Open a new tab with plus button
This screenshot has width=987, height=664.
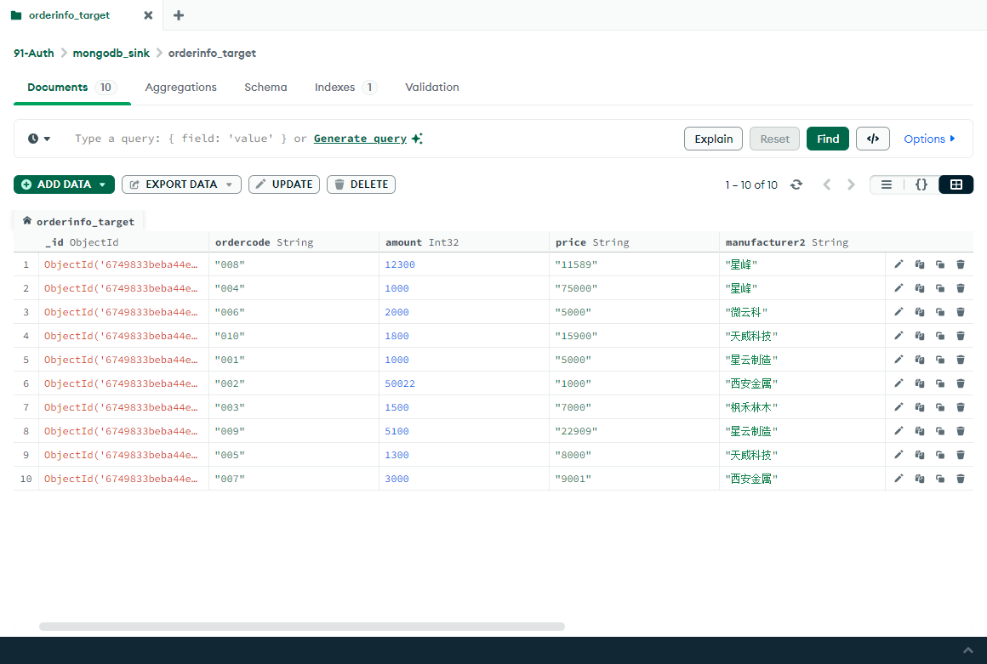pos(179,15)
